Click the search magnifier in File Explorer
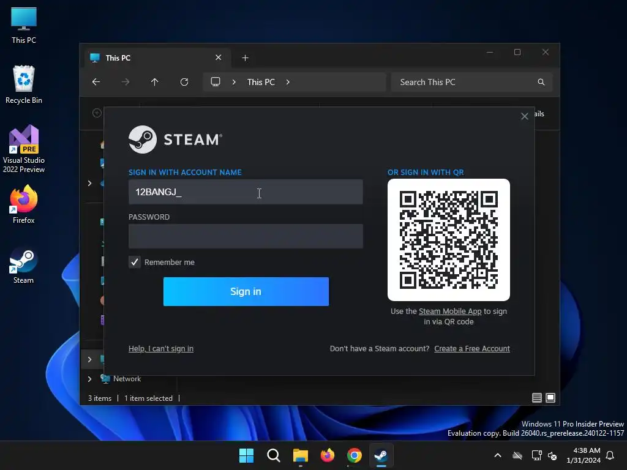The image size is (627, 470). [x=541, y=82]
